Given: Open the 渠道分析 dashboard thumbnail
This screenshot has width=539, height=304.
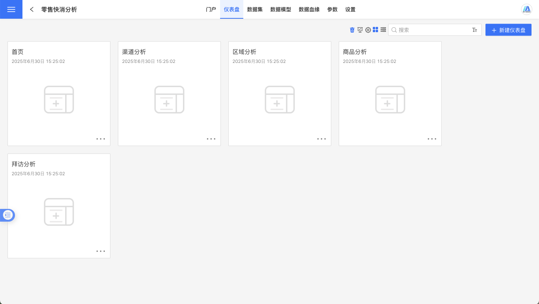Looking at the screenshot, I should tap(169, 100).
